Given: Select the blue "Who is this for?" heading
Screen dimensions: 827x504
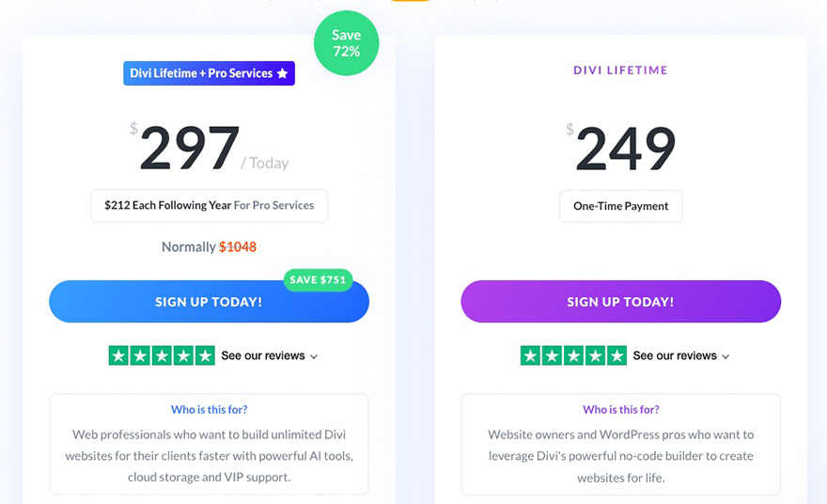Looking at the screenshot, I should click(x=209, y=409).
